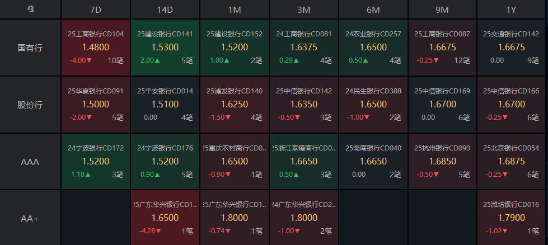
Task: Switch to the 3M tenor column header
Action: [x=303, y=10]
